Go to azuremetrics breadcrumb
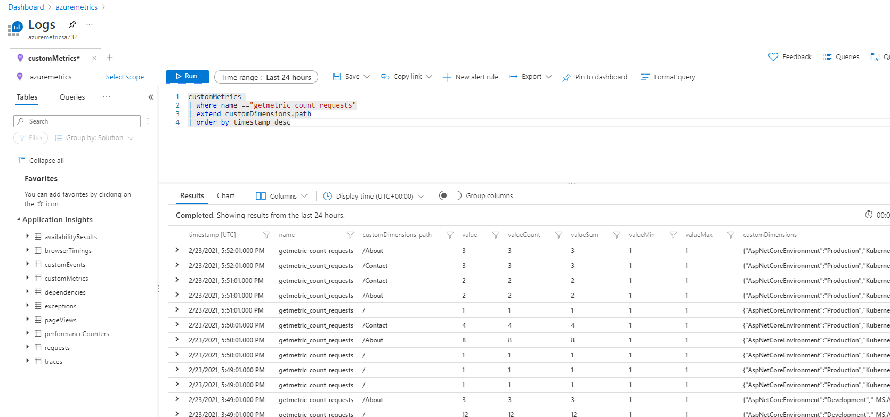The width and height of the screenshot is (890, 417). click(x=77, y=7)
